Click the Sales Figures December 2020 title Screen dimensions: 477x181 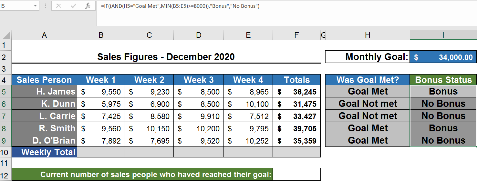click(166, 57)
